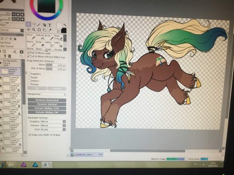Image resolution: width=234 pixels, height=175 pixels.
Task: Select the Text tool
Action: 50,25
